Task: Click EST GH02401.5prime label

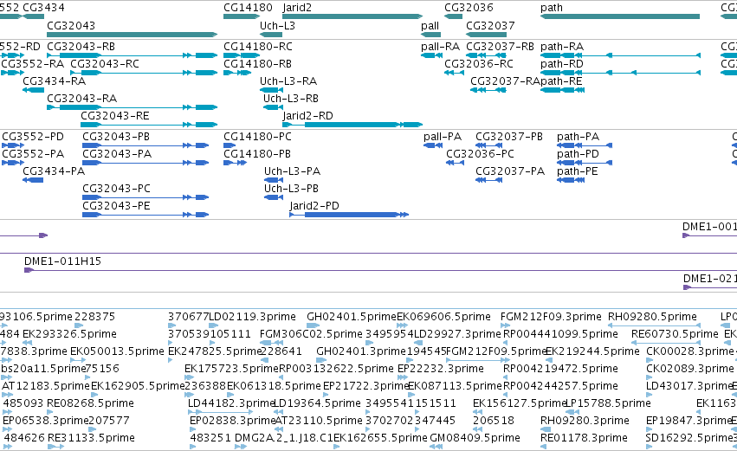Action: (352, 317)
